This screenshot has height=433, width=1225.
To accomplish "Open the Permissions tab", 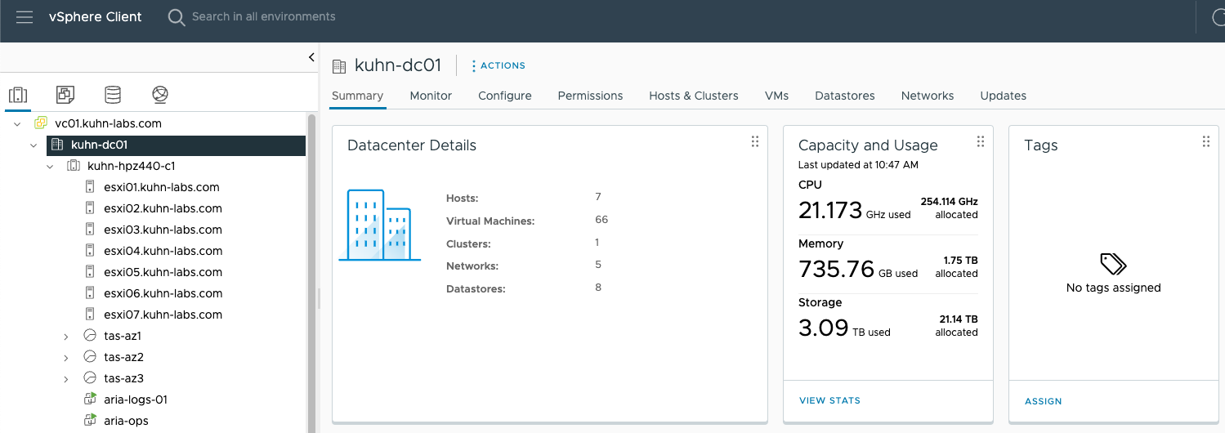I will tap(590, 96).
